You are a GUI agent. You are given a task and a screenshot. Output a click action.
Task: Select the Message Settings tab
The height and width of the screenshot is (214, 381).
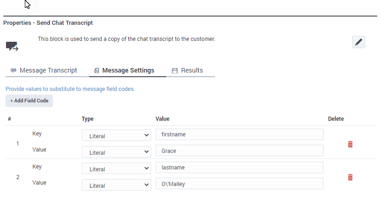point(124,71)
